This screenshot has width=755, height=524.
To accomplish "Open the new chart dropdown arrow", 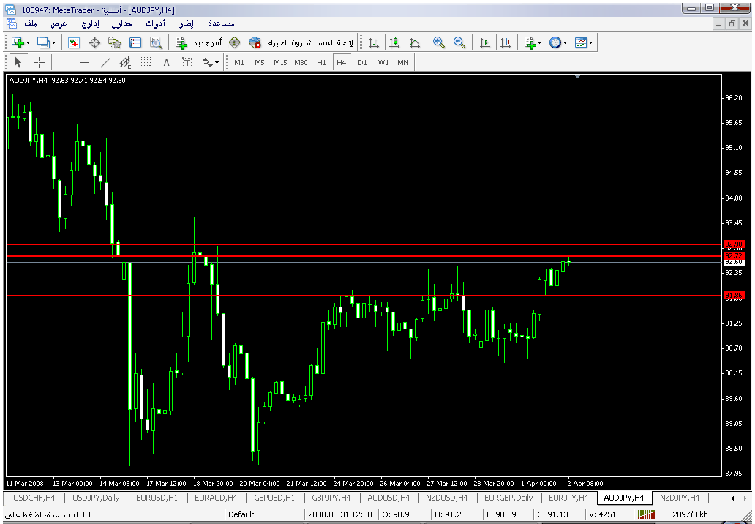I will pyautogui.click(x=28, y=43).
